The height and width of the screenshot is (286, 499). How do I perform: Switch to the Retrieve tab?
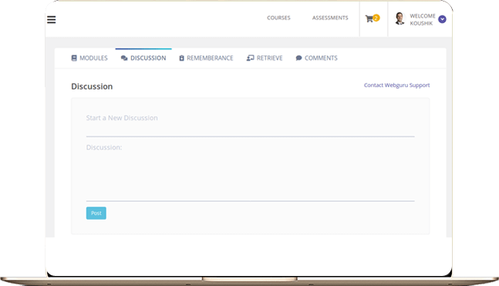tap(265, 58)
